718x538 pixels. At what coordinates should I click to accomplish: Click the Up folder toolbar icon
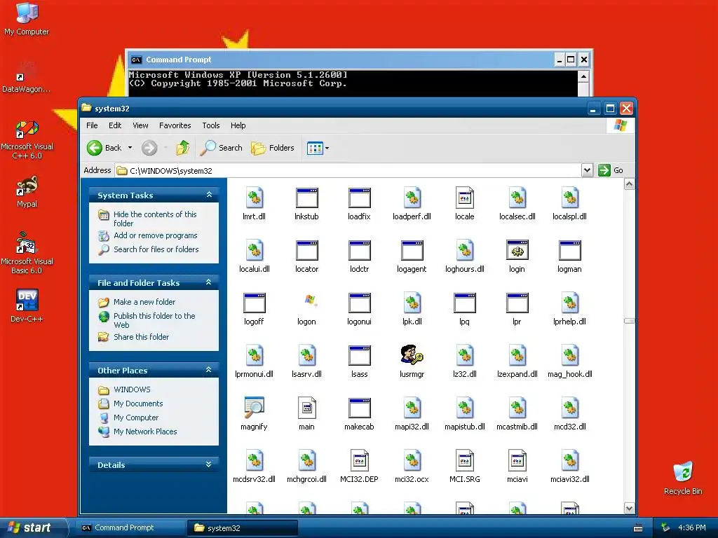click(183, 148)
